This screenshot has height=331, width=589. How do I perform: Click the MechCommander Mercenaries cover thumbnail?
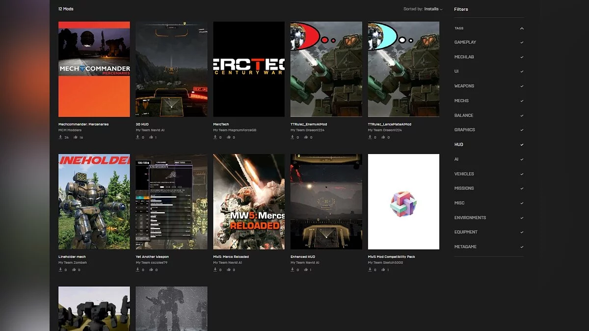(x=94, y=69)
